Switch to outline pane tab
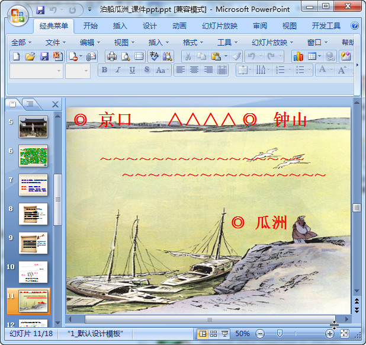The image size is (366, 345). click(30, 104)
